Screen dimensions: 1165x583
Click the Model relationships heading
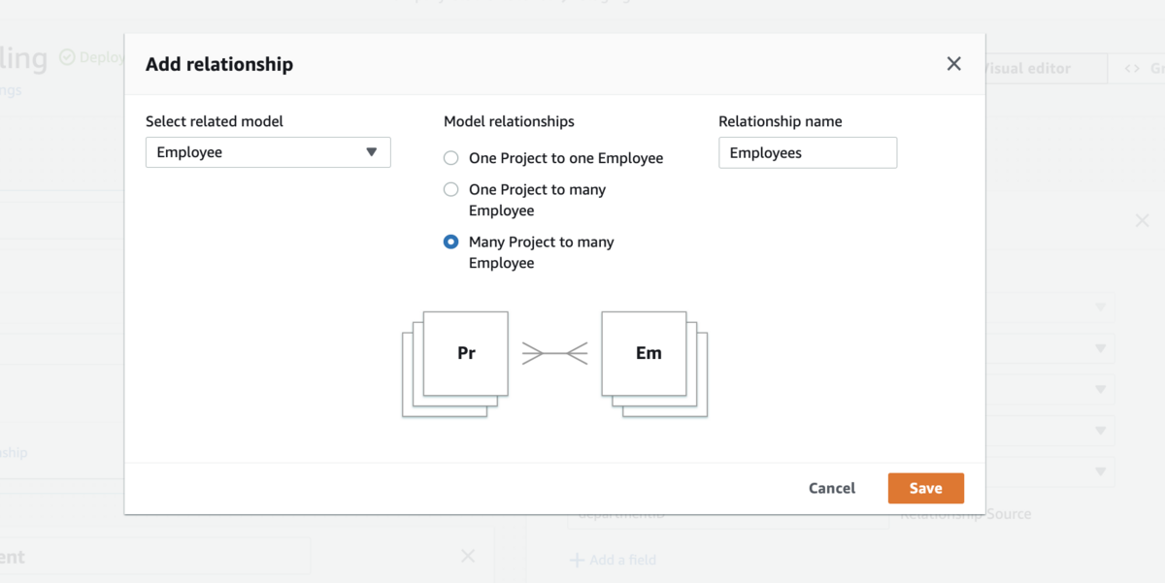point(509,121)
